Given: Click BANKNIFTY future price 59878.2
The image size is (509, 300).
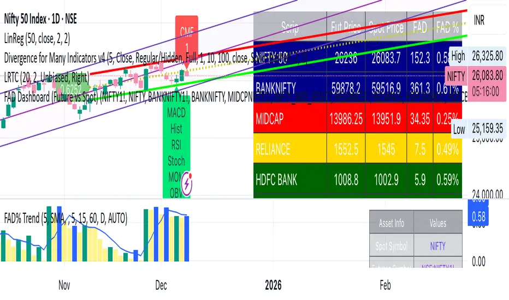Looking at the screenshot, I should [346, 88].
